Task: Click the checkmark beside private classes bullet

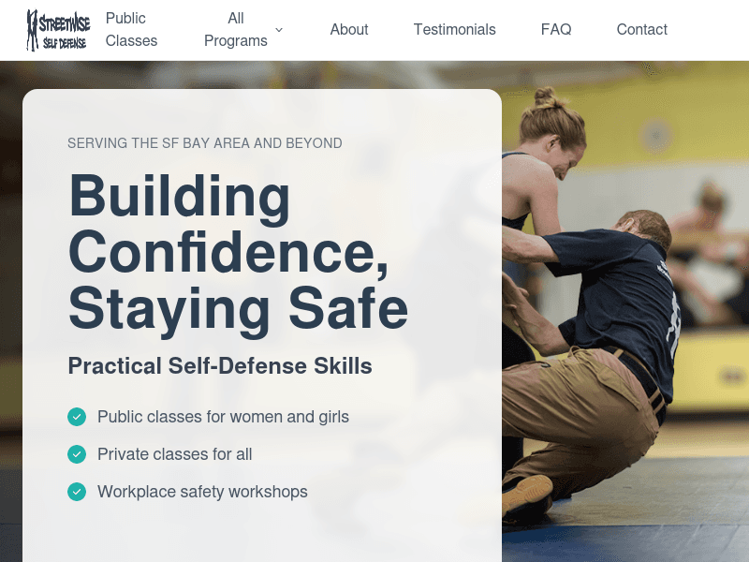Action: [x=77, y=454]
